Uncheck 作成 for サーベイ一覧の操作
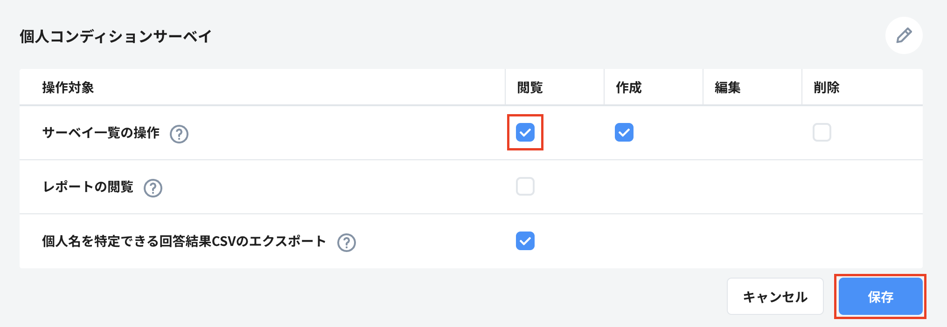Screen dimensions: 947x327 pyautogui.click(x=624, y=132)
